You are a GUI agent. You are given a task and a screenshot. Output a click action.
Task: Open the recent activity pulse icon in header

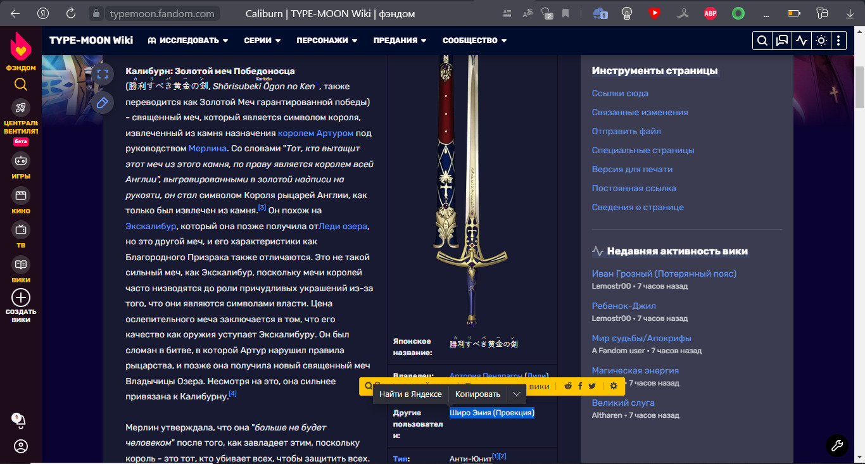(802, 41)
